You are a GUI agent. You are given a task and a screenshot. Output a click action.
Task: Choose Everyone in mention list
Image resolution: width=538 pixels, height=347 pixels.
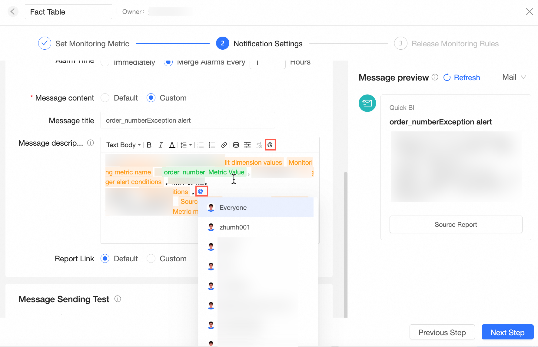tap(256, 207)
